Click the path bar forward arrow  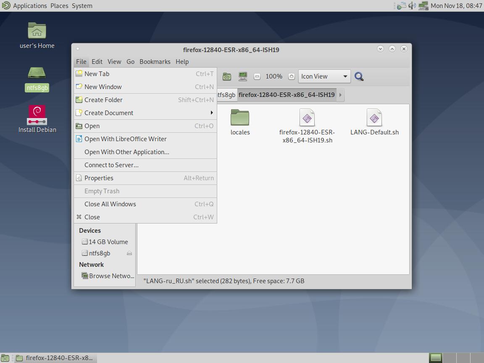[340, 95]
